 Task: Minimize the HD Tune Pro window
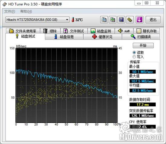pyautogui.click(x=139, y=3)
